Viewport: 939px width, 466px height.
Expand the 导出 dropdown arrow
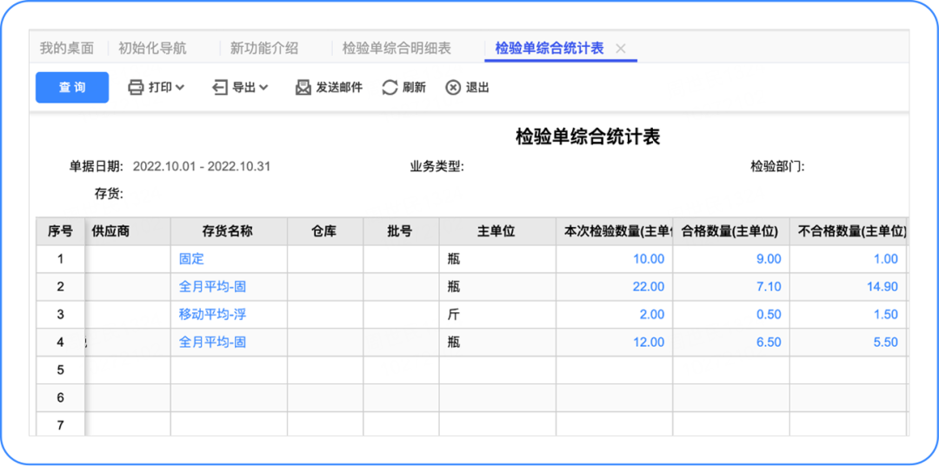(x=263, y=87)
